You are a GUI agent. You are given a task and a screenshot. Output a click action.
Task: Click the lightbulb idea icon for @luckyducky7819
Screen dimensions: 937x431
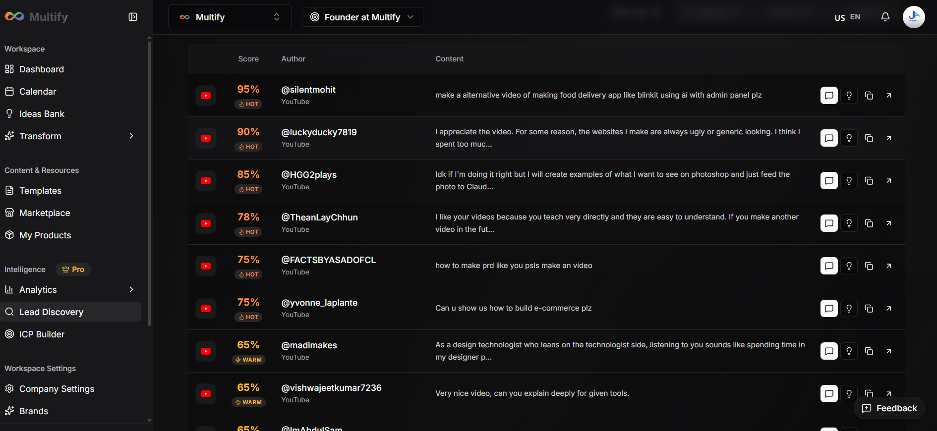click(849, 138)
